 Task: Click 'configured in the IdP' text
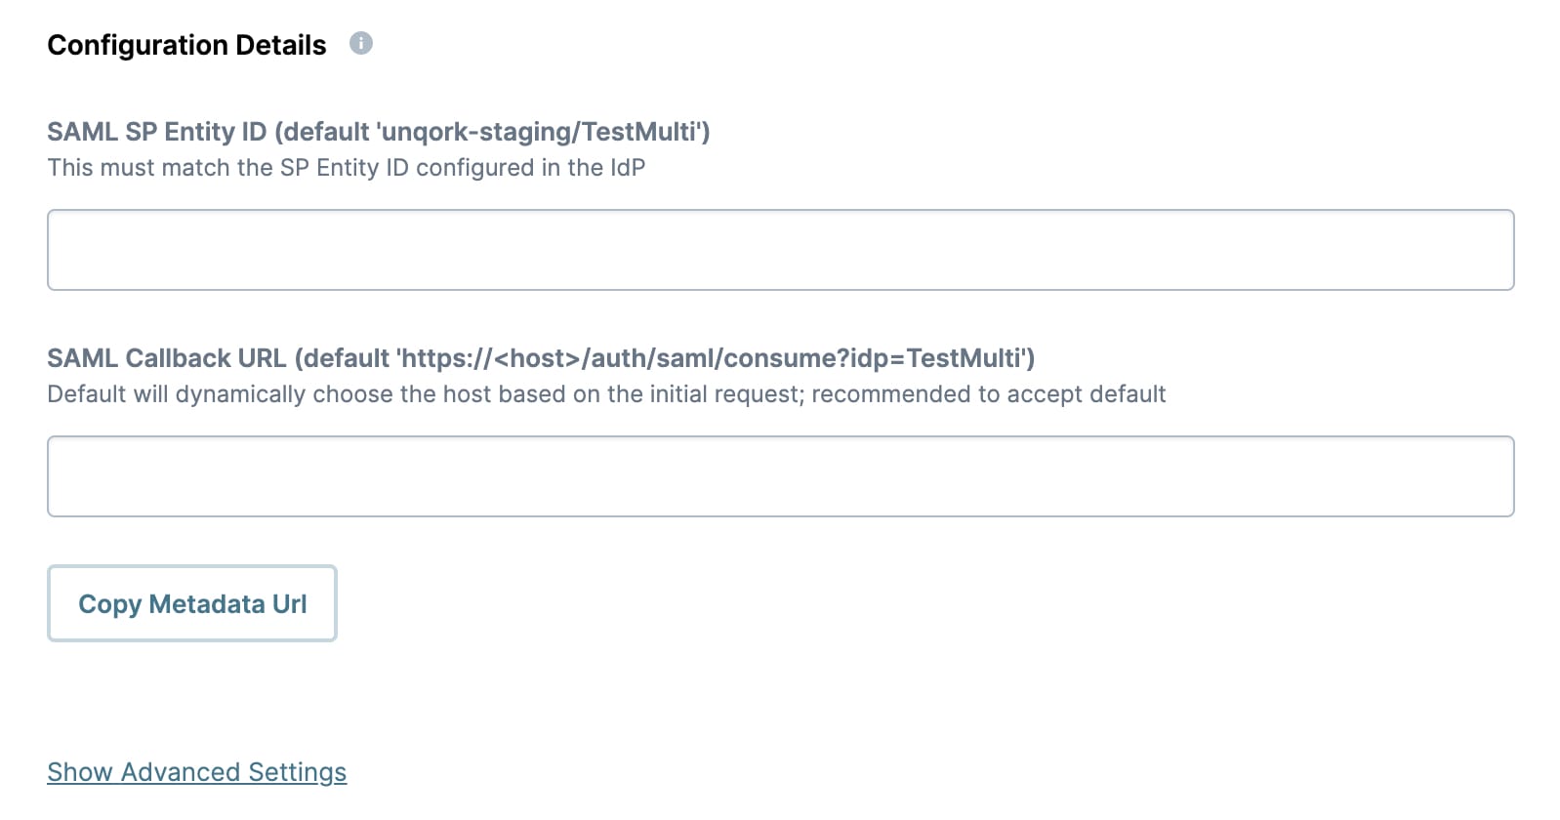point(531,168)
